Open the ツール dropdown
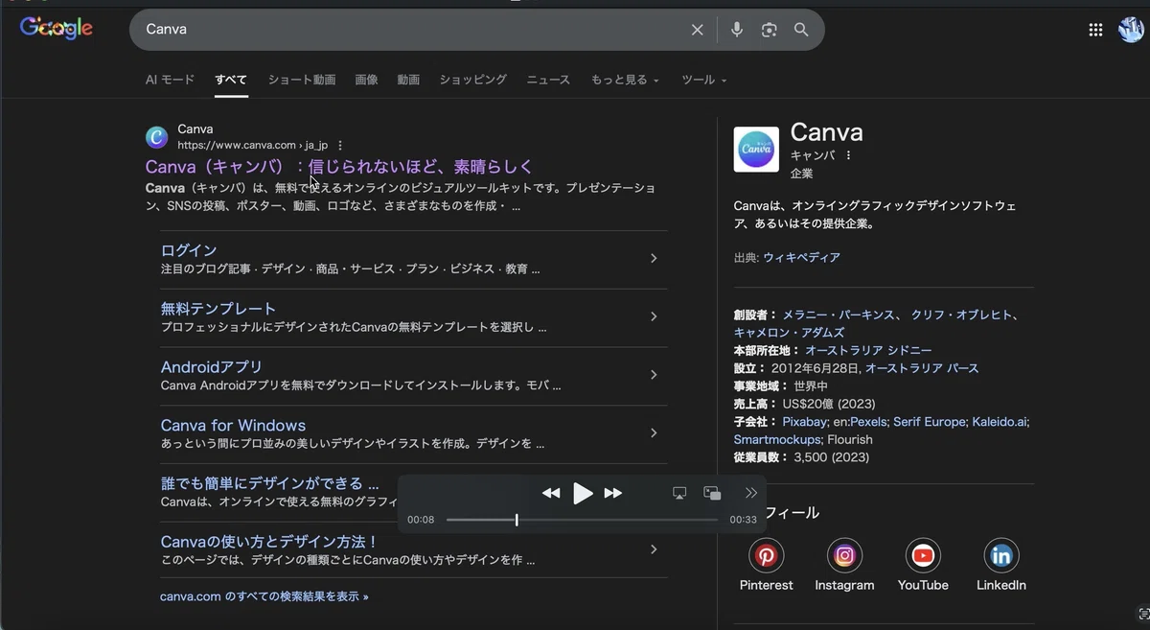Image resolution: width=1150 pixels, height=630 pixels. pos(703,80)
